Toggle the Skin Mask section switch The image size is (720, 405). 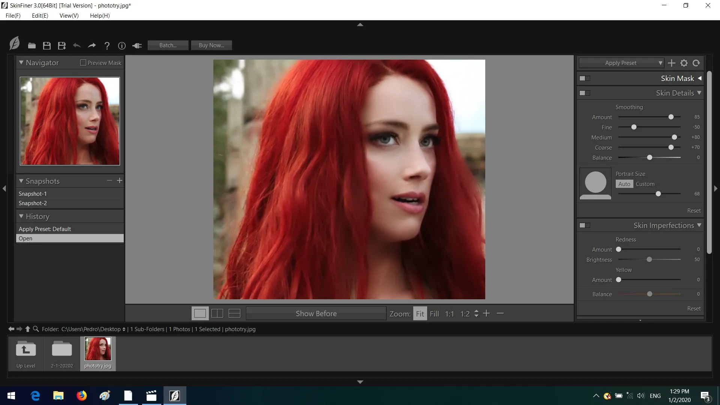585,78
